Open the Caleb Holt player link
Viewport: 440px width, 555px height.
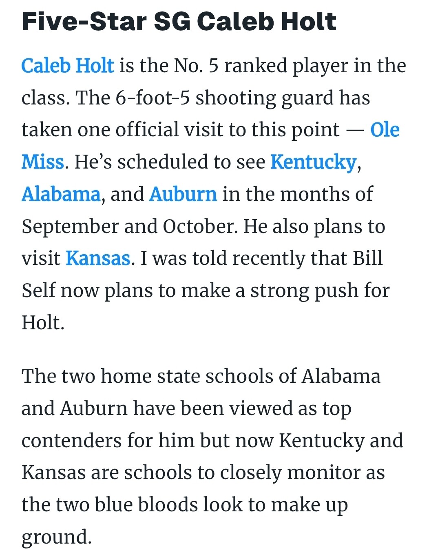tap(68, 66)
